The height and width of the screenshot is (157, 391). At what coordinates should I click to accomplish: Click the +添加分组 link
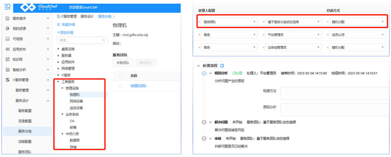pyautogui.click(x=65, y=33)
